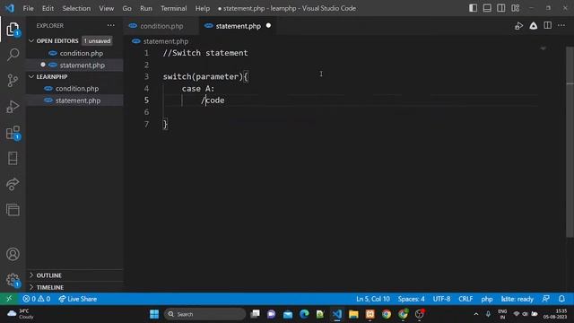Switch to the condition.php editor tab
The height and width of the screenshot is (323, 574).
(161, 26)
